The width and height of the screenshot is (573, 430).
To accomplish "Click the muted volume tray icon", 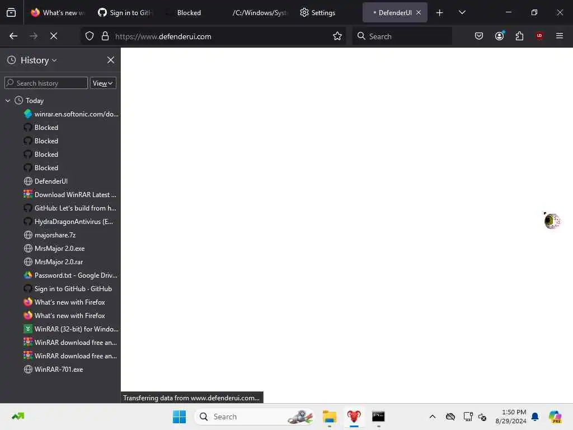I will 482,417.
